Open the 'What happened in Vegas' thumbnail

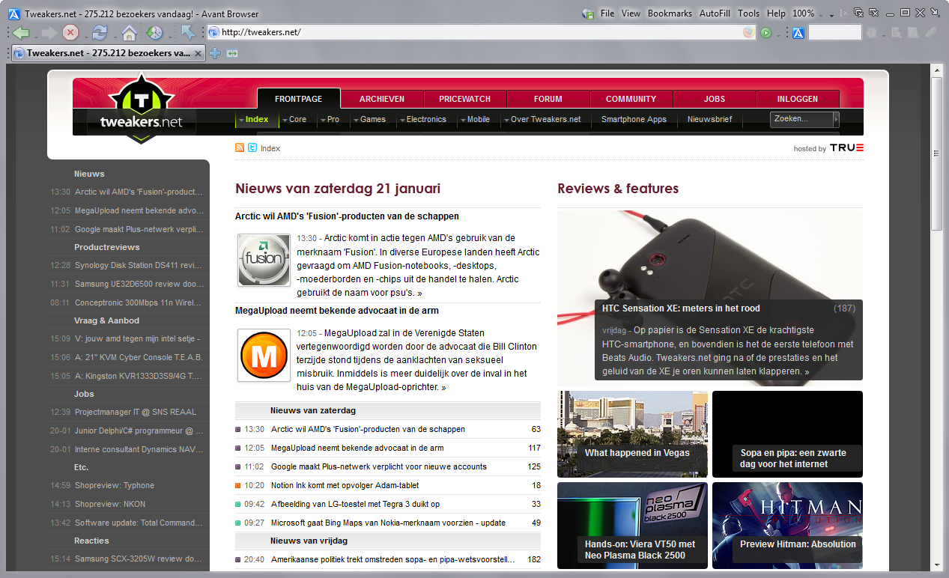click(632, 434)
